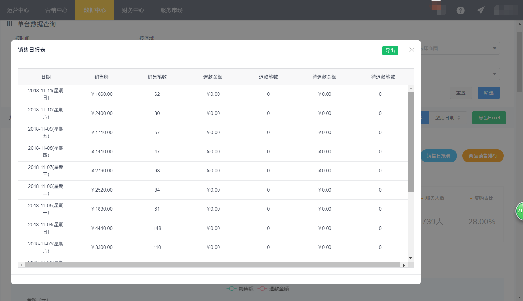523x301 pixels.
Task: Click the table vertical scrollbar thumb
Action: tap(411, 142)
